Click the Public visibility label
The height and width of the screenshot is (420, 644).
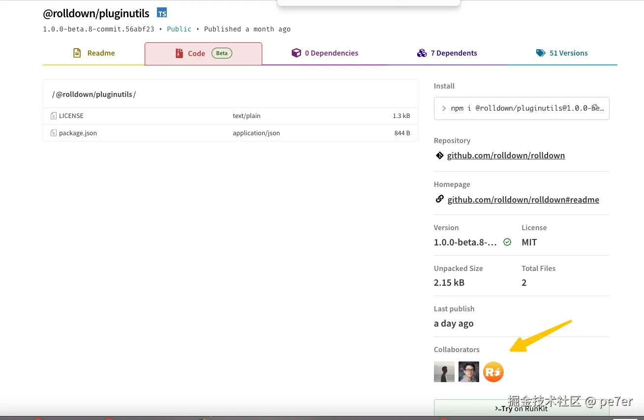(x=179, y=29)
